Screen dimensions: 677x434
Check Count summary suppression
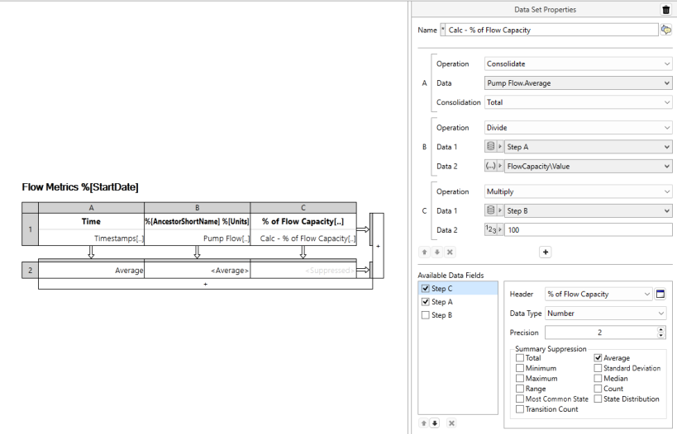point(598,389)
